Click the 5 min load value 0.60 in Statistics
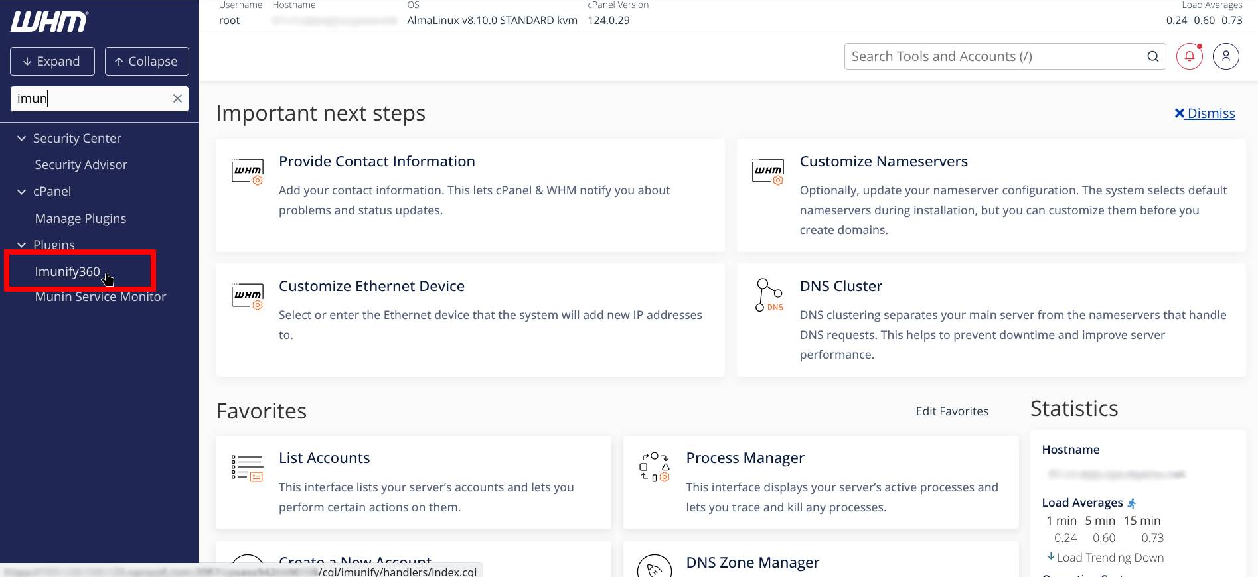This screenshot has height=577, width=1258. 1104,538
